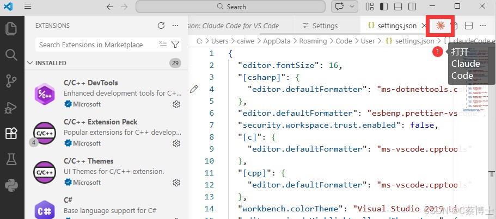Open Source Control view
The height and width of the screenshot is (219, 496).
(11, 81)
